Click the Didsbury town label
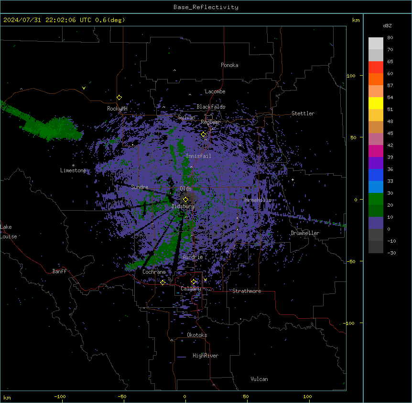Image resolution: width=412 pixels, height=403 pixels. click(183, 206)
